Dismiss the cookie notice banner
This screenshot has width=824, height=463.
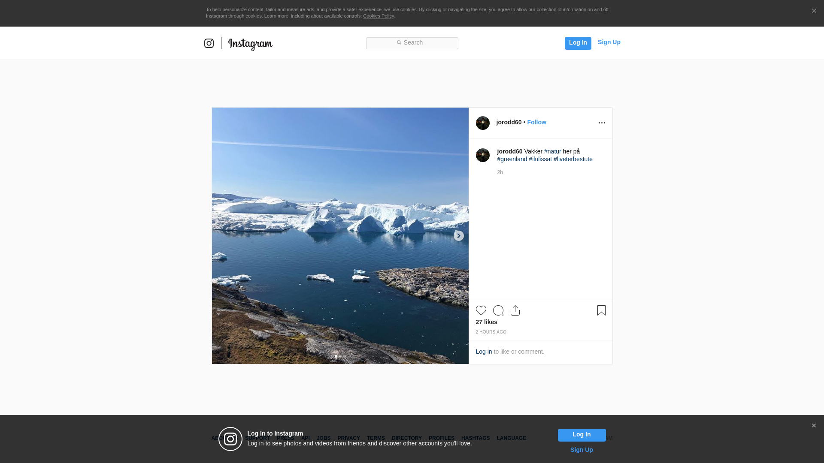(814, 11)
